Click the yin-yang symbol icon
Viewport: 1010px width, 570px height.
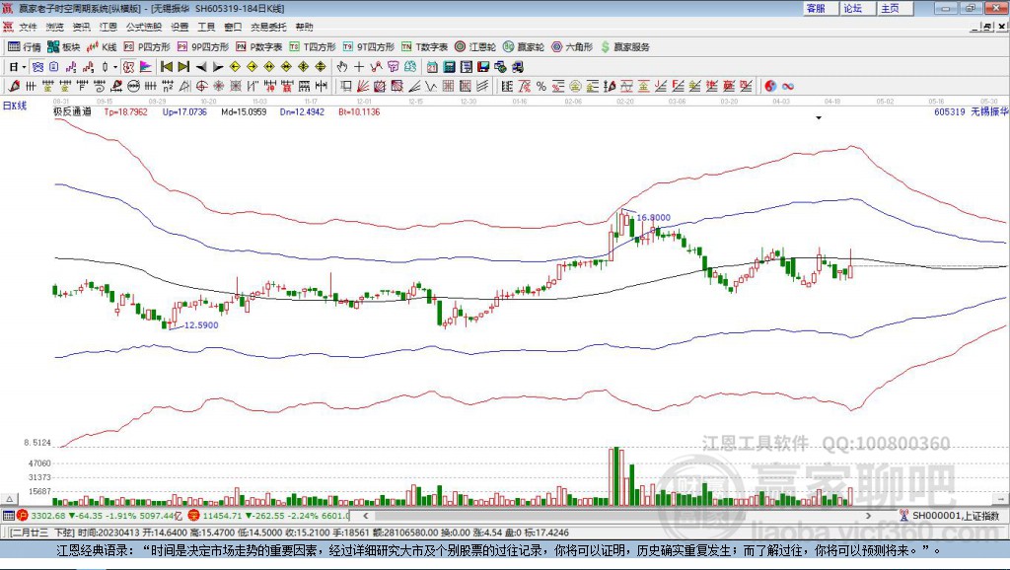[x=770, y=86]
